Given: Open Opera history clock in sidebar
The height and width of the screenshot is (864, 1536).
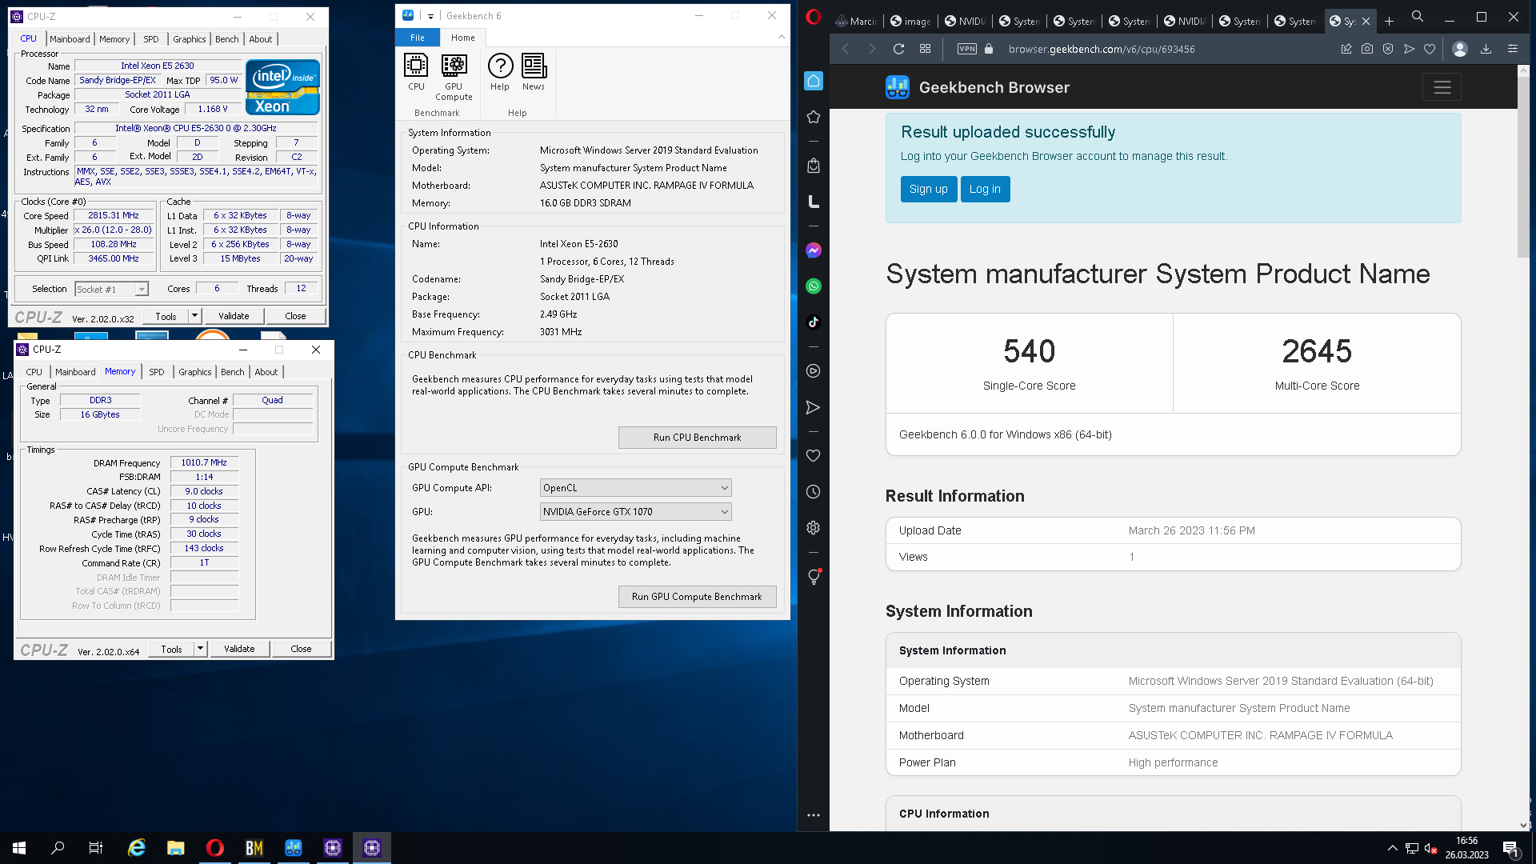Looking at the screenshot, I should pyautogui.click(x=814, y=492).
